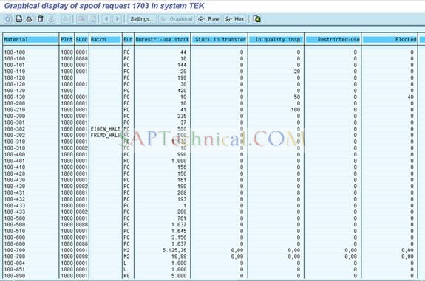
Task: Click material 100-804 cell
Action: 15,263
